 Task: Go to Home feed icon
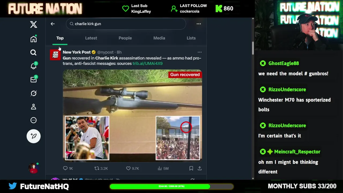tap(33, 39)
